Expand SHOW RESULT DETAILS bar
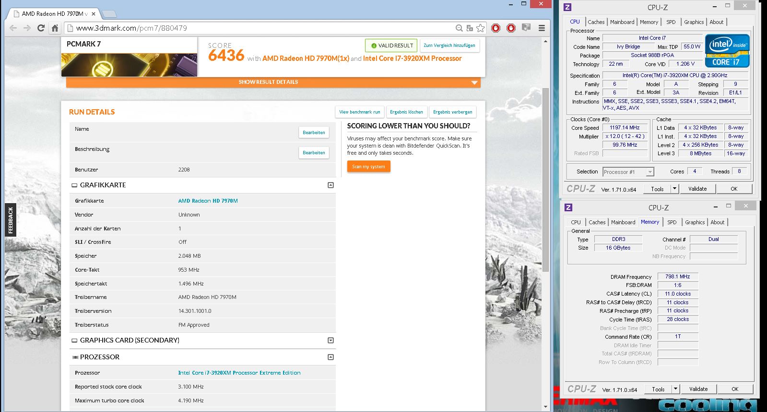Screen dimensions: 767x412 273,82
